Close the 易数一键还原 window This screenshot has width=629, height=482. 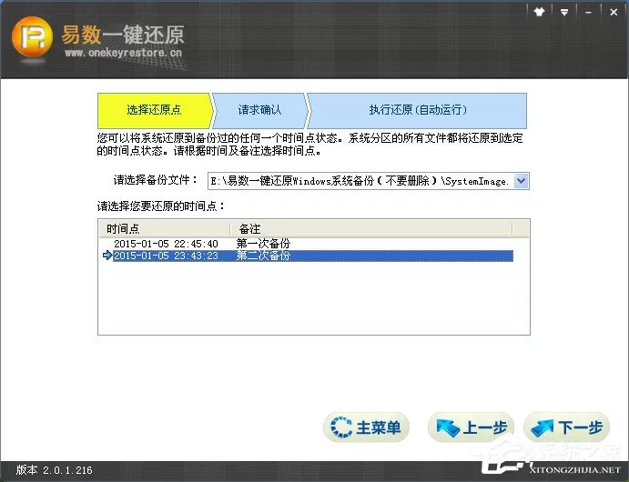point(614,12)
